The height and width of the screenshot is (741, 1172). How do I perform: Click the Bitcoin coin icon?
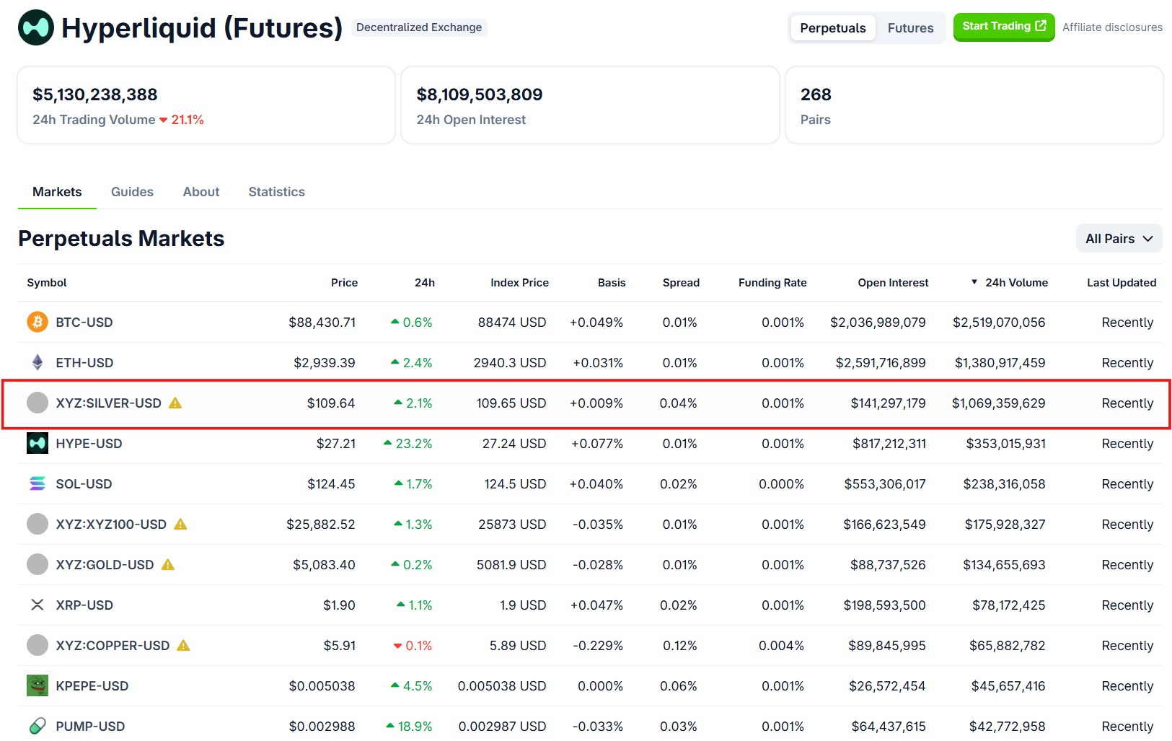(x=38, y=322)
